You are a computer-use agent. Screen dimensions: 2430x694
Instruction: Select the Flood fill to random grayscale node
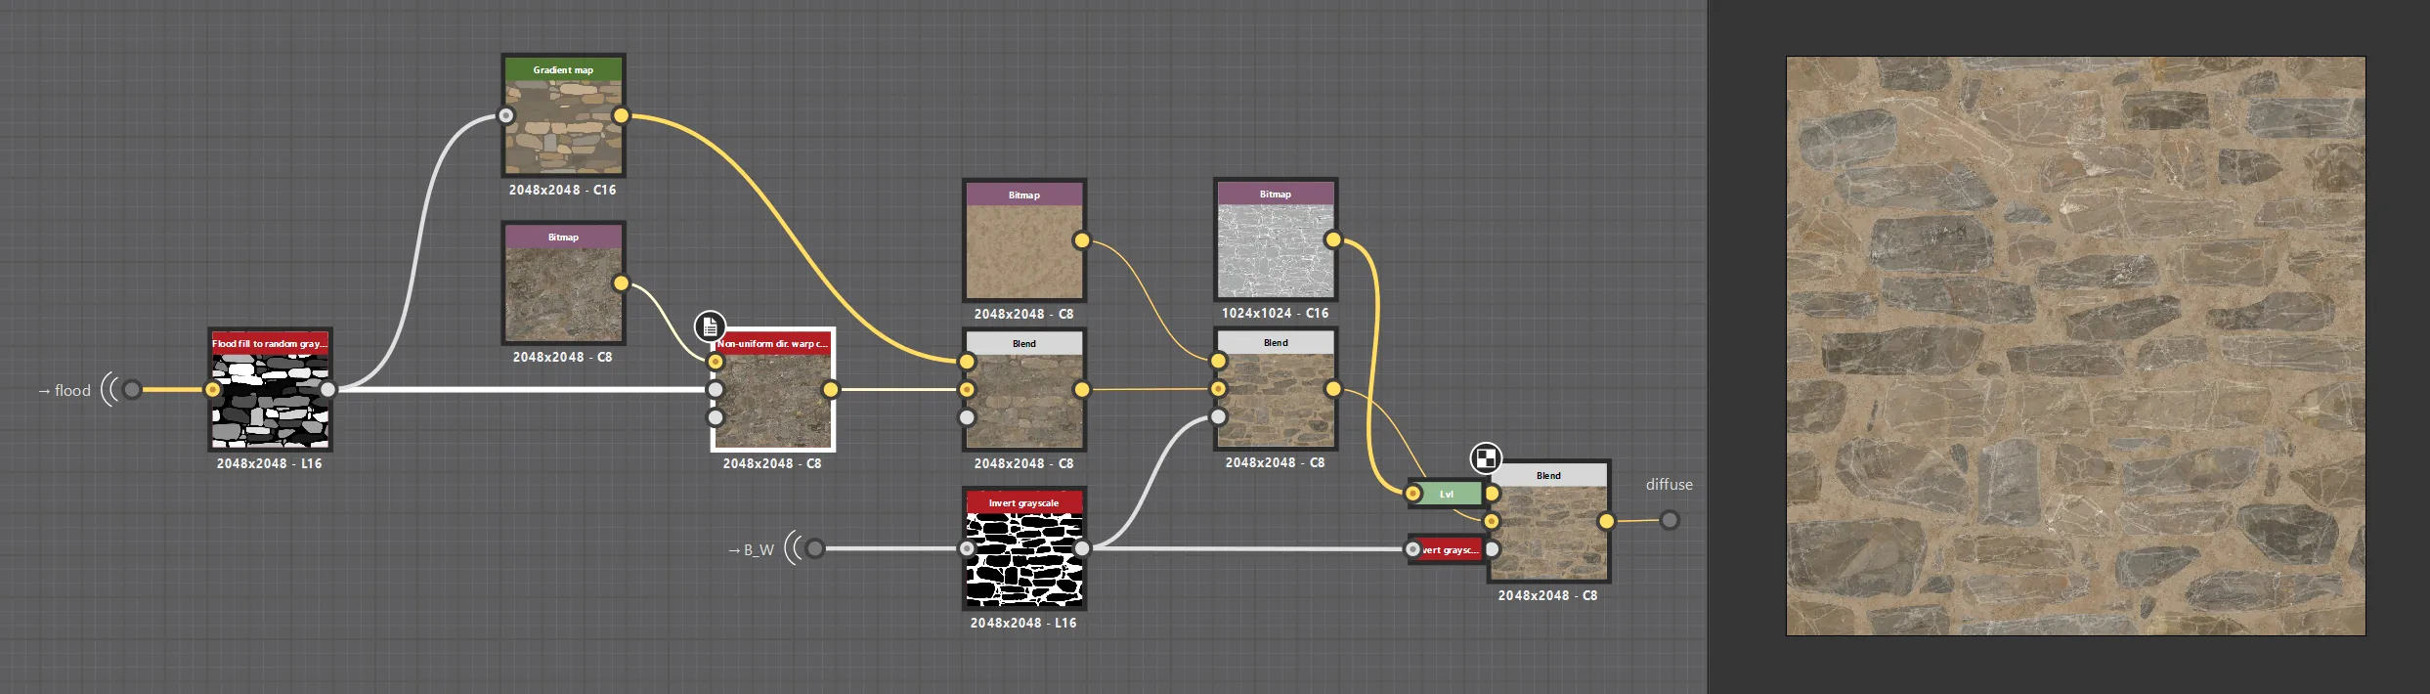(270, 389)
